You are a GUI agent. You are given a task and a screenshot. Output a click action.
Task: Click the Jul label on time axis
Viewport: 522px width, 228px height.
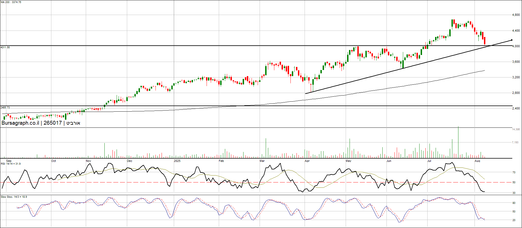click(429, 161)
